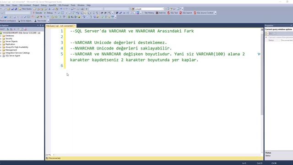The height and width of the screenshot is (165, 293).
Task: Open SQL Source Control from the toolbar
Action: point(203,13)
